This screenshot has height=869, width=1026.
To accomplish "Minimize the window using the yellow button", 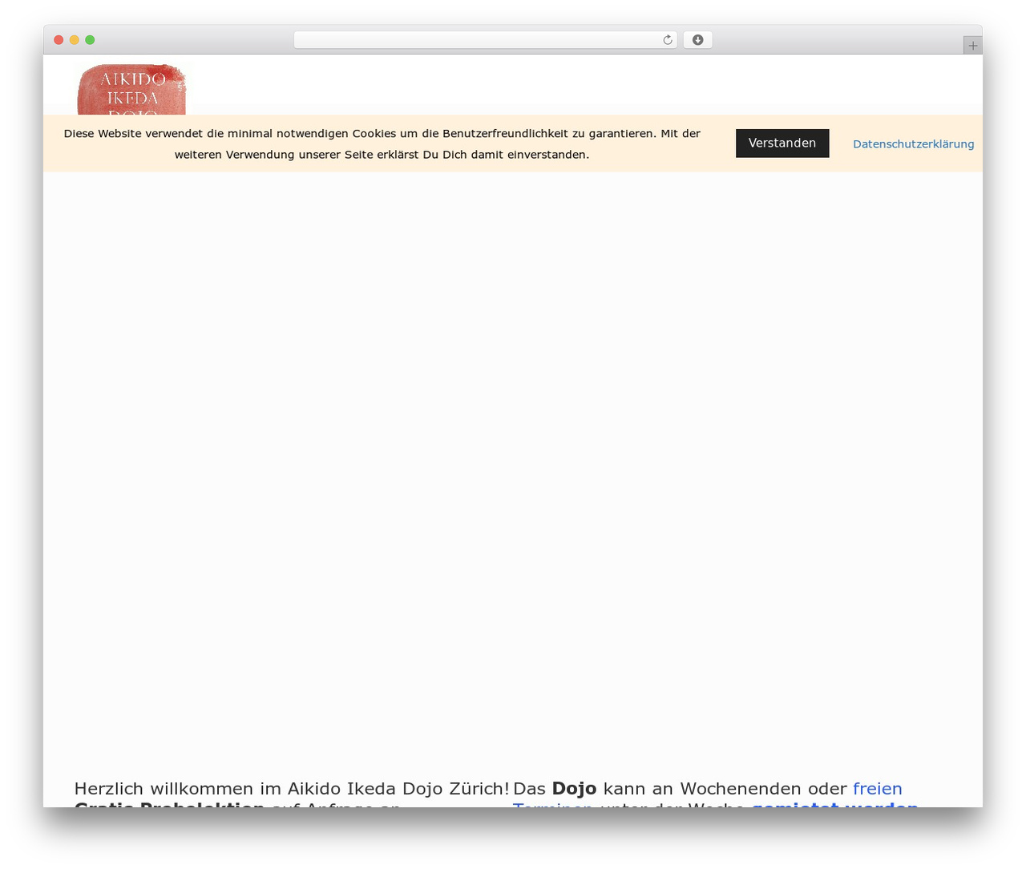I will [x=75, y=40].
